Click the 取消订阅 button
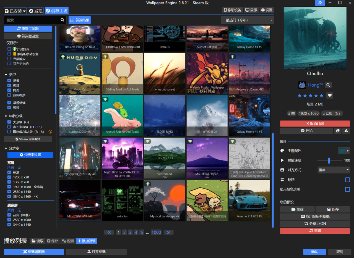Image resolution: width=354 pixels, height=258 pixels. [315, 123]
